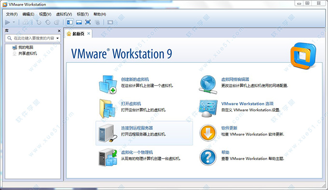Click the 软件更新 link
The image size is (328, 190).
(229, 128)
